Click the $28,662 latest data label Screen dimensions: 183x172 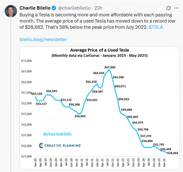pos(173,153)
